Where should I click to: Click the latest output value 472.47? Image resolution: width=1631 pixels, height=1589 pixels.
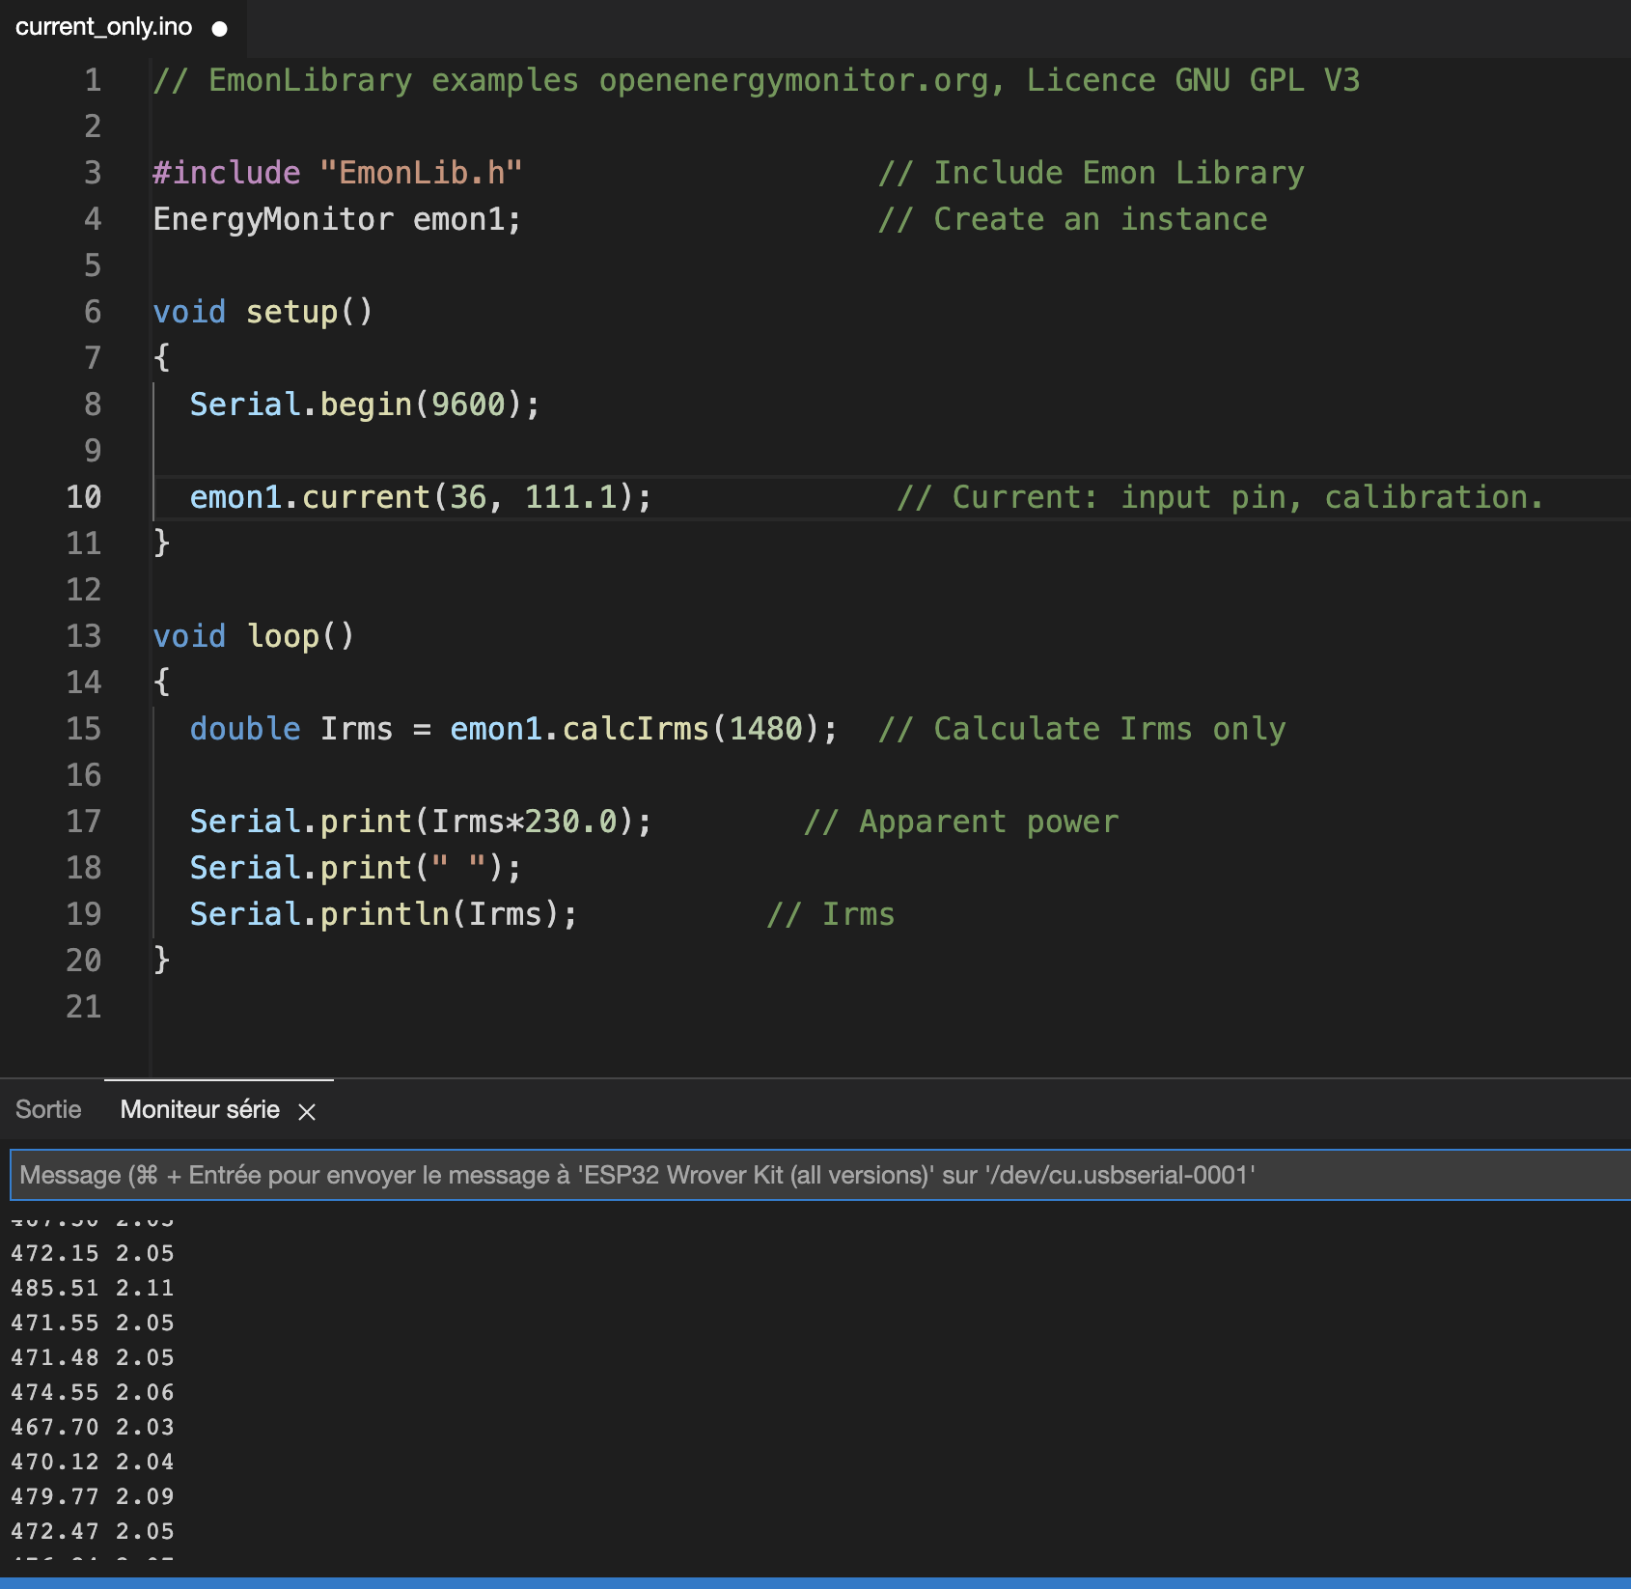[x=55, y=1531]
